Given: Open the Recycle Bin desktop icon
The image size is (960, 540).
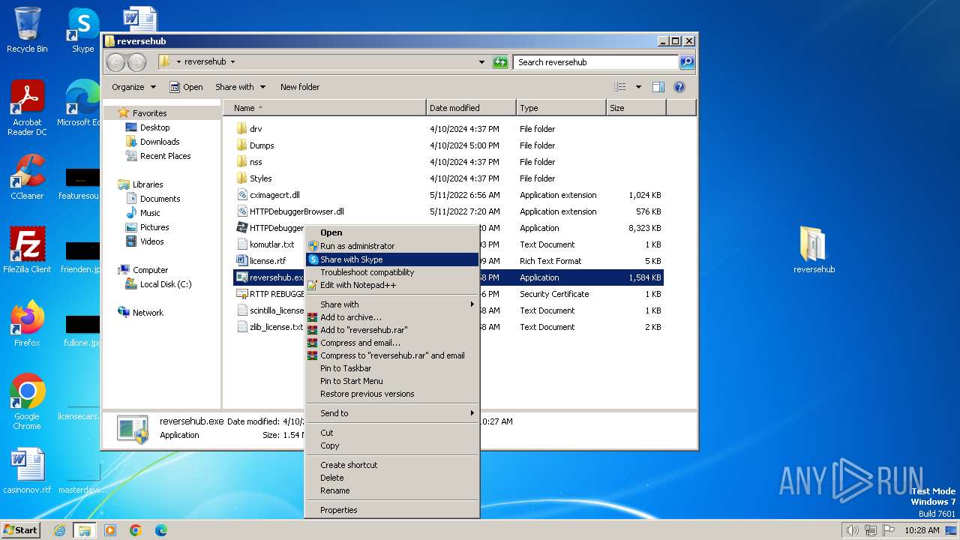Looking at the screenshot, I should 27,30.
